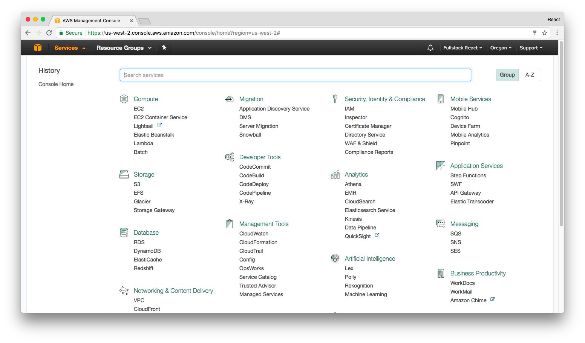Click the browser address bar URL
Viewport: 585px width, 343px height.
click(x=184, y=33)
